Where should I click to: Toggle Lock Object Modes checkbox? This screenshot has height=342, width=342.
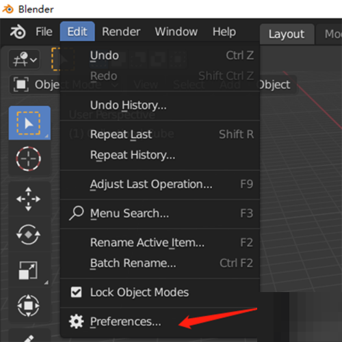[x=76, y=292]
